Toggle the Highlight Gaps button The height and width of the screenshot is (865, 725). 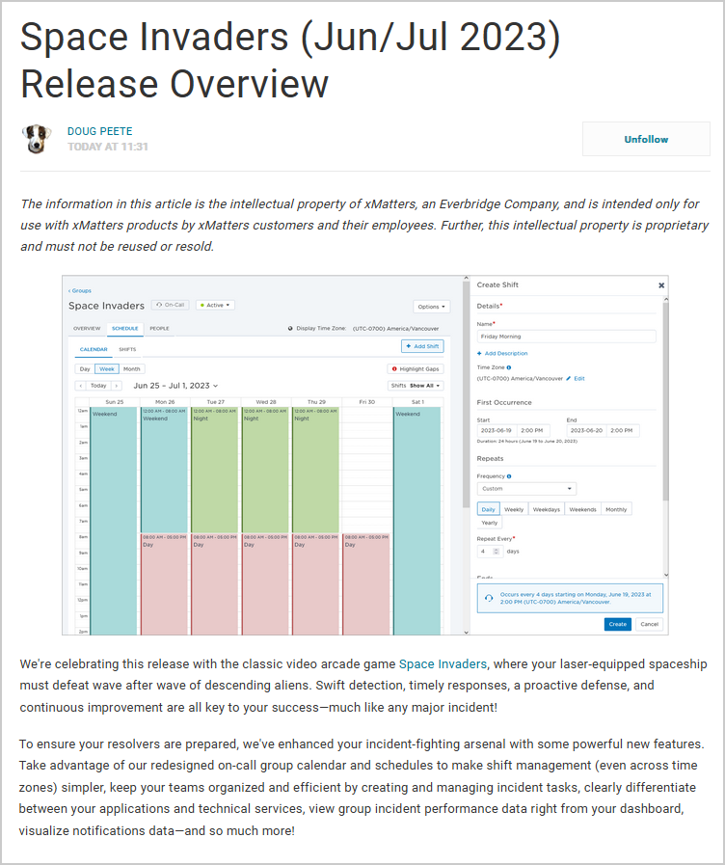point(416,369)
